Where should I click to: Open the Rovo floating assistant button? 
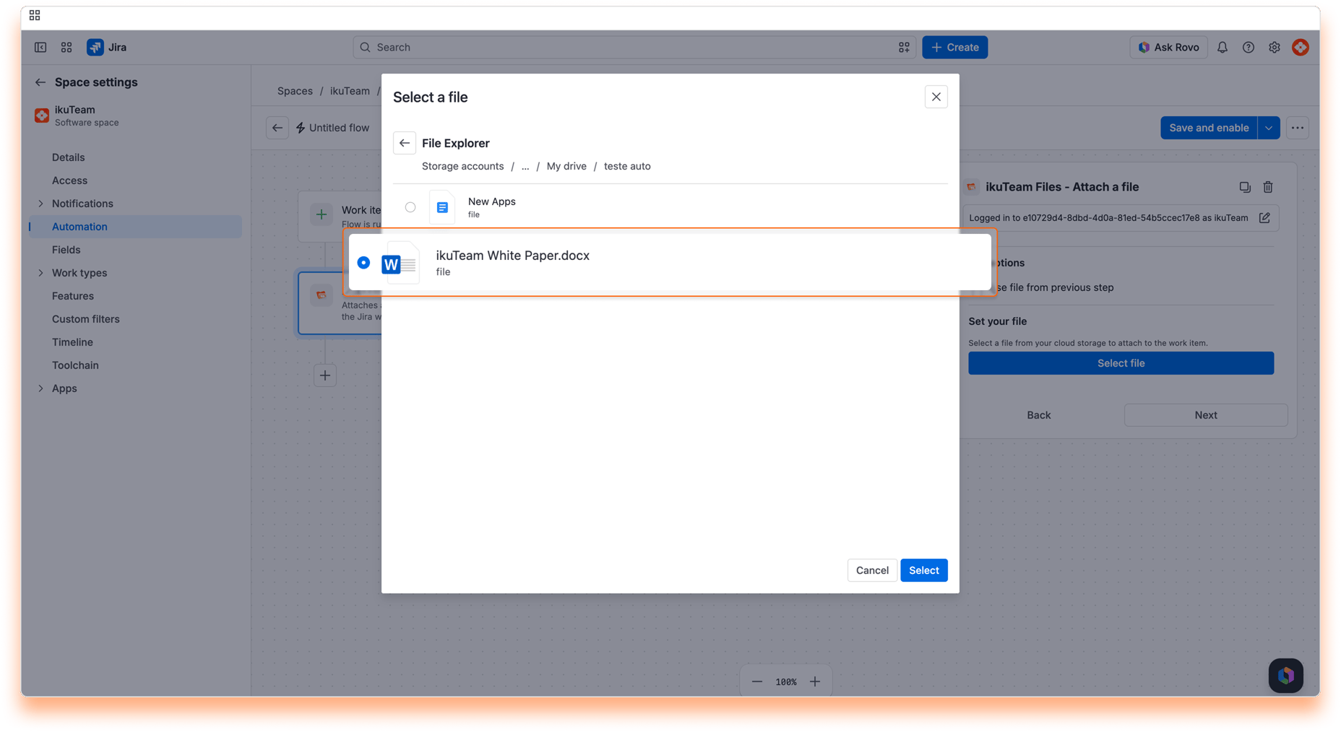(1286, 676)
